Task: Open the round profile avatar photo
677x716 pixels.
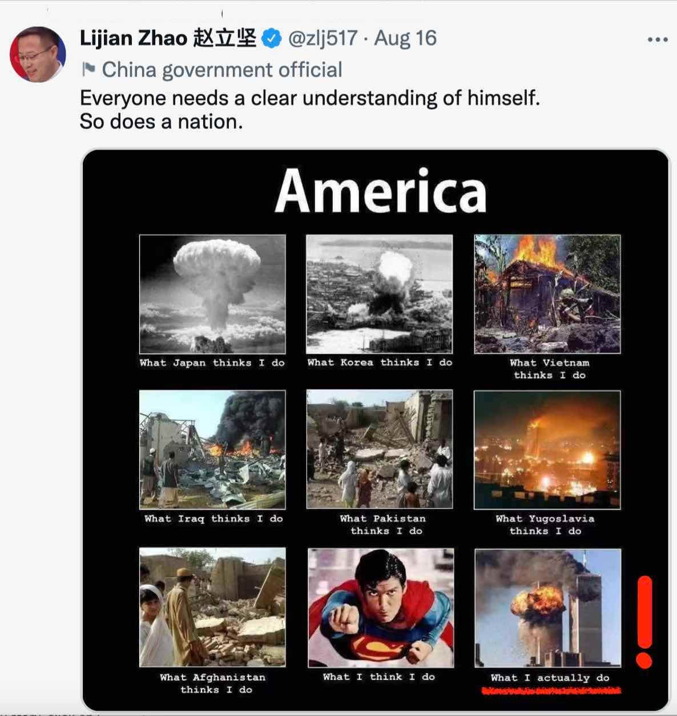Action: [x=38, y=55]
